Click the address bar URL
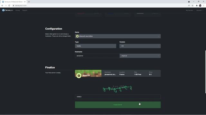 click(x=21, y=6)
